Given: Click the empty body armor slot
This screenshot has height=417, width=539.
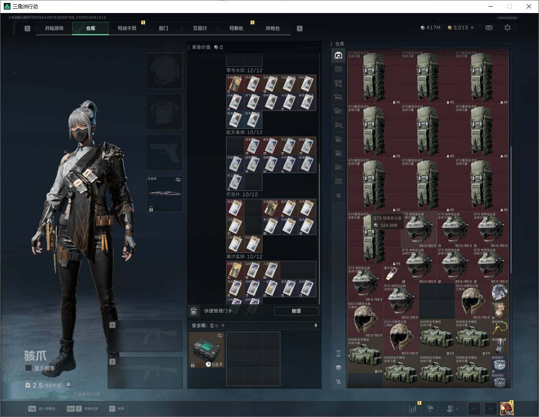Looking at the screenshot, I should 164,111.
